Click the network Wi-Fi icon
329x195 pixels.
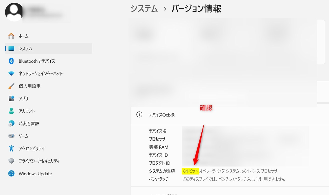[11, 73]
